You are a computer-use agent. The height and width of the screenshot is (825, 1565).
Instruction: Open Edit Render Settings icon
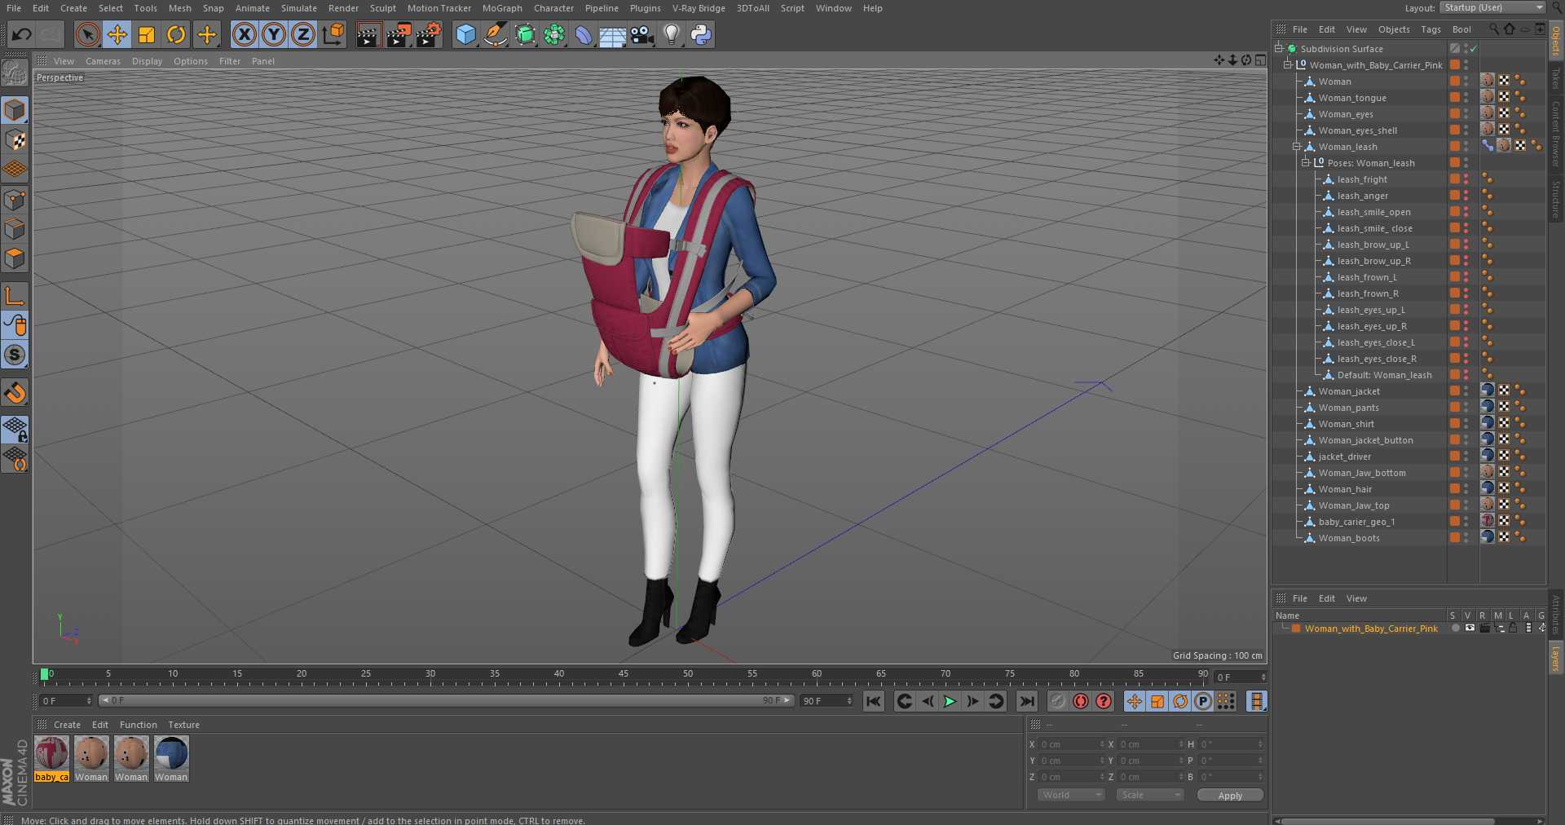tap(429, 34)
